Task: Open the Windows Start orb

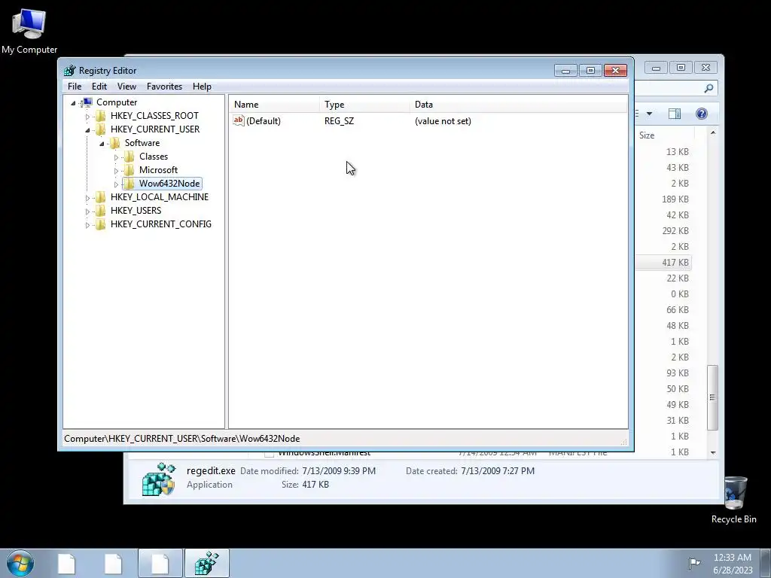Action: point(20,563)
